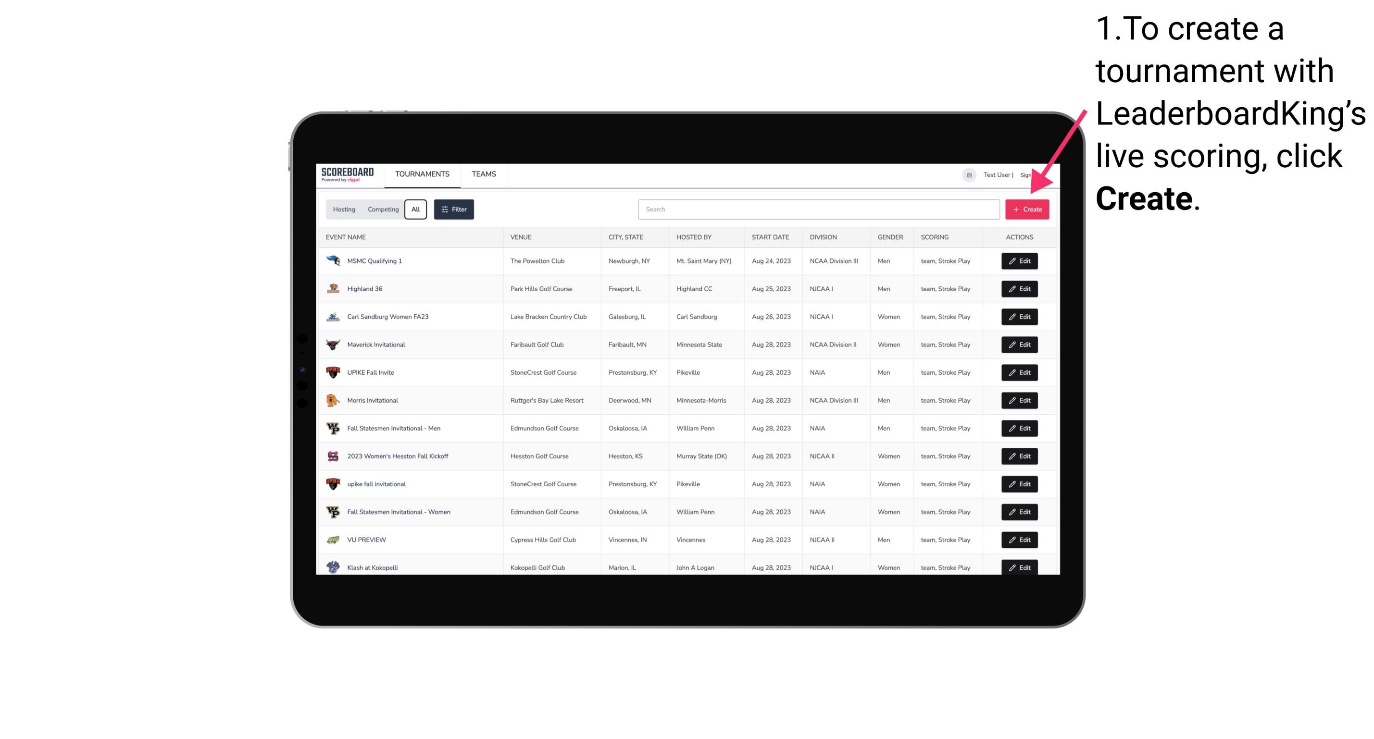Click the Test User account link
This screenshot has height=739, width=1374.
point(996,174)
